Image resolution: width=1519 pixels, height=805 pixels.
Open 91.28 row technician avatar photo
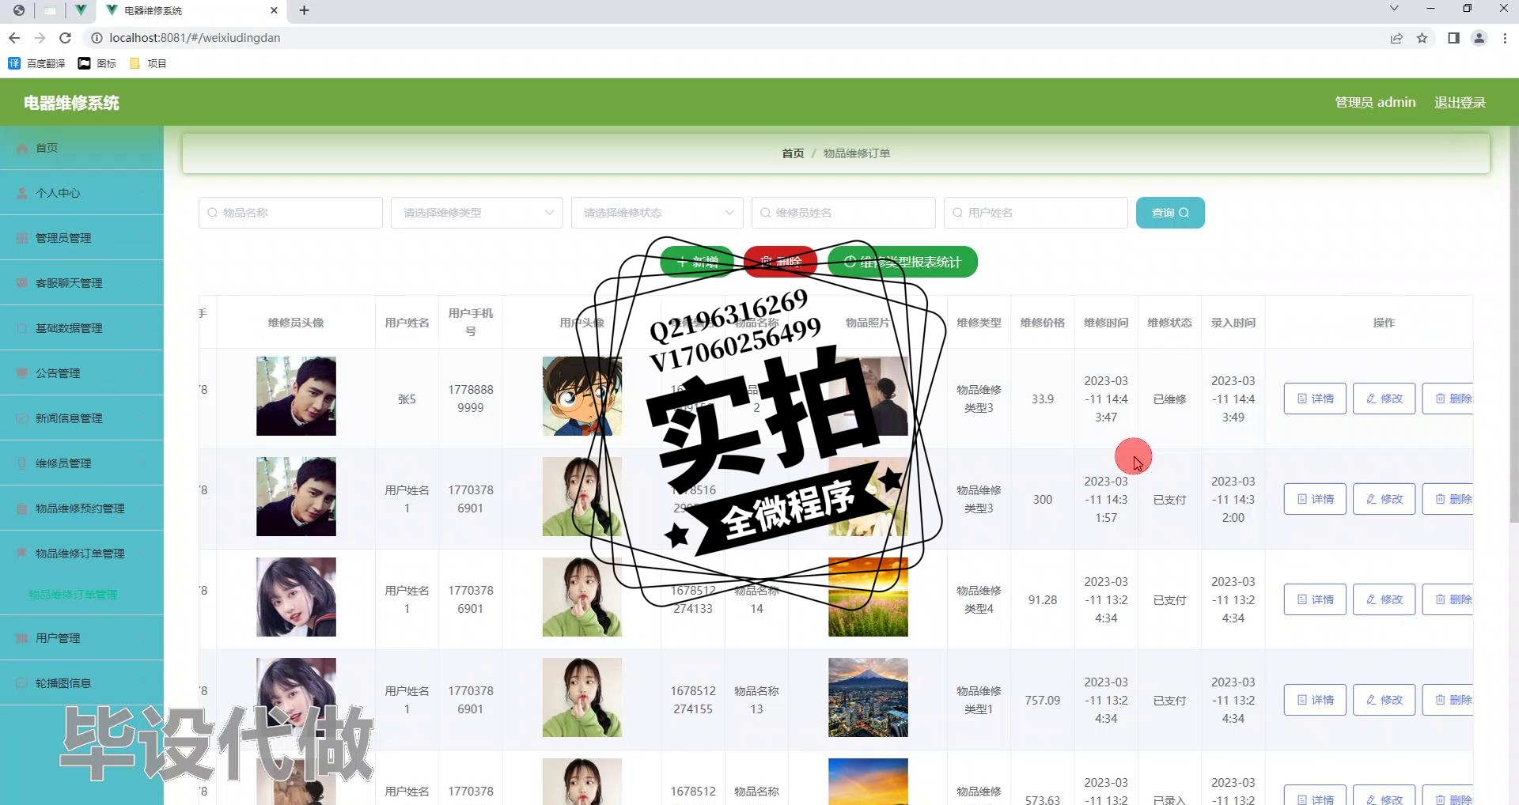coord(296,597)
